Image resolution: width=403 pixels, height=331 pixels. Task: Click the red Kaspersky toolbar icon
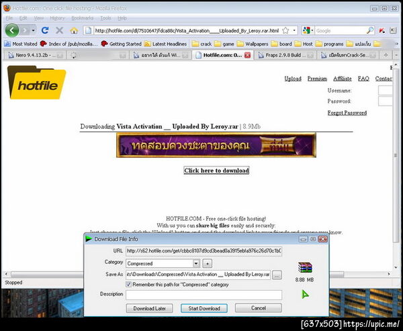[382, 31]
